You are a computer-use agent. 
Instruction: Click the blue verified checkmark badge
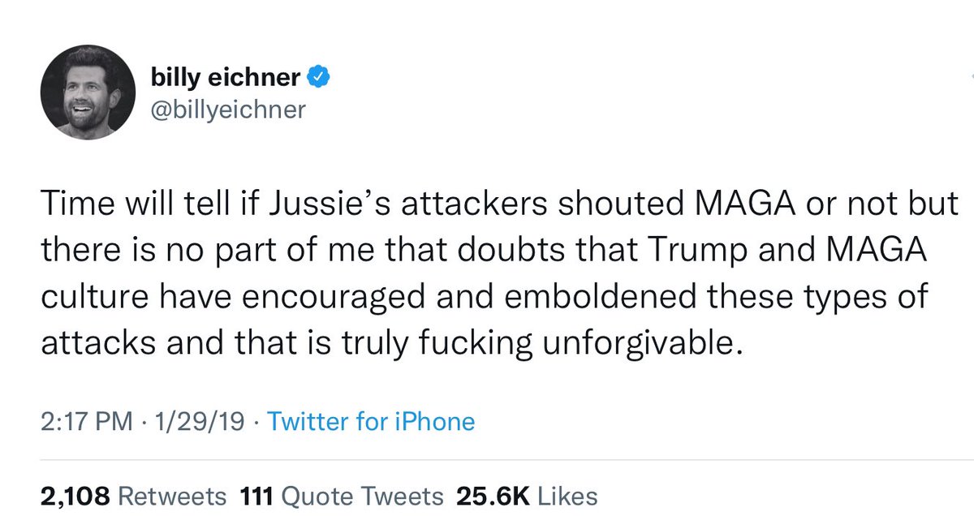click(x=317, y=79)
